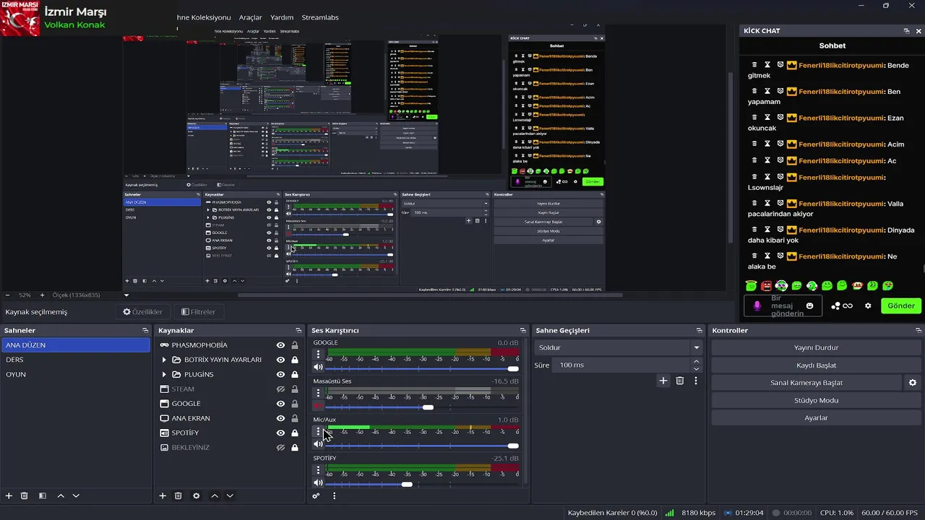Open advanced audio properties gears icon

coord(316,496)
